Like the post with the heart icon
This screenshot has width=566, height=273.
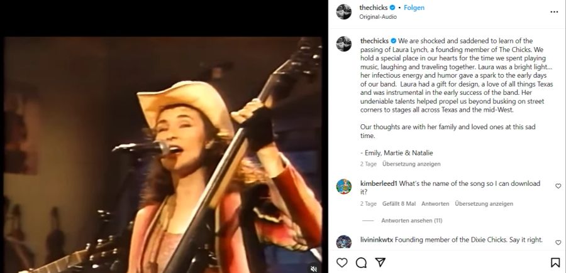[x=342, y=262]
